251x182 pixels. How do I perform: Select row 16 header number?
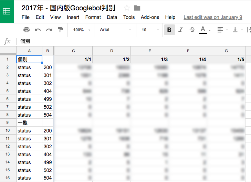[x=8, y=178]
